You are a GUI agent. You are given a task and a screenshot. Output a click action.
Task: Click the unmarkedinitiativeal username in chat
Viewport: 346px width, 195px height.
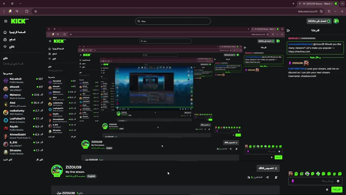[x=300, y=44]
